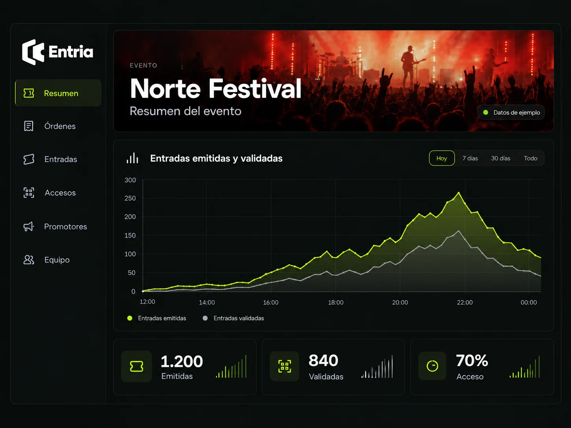Click the Entradas emitidas y validadas heading
571x428 pixels.
point(216,158)
